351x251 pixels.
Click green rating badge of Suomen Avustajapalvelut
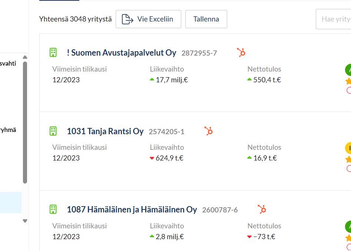coord(348,70)
